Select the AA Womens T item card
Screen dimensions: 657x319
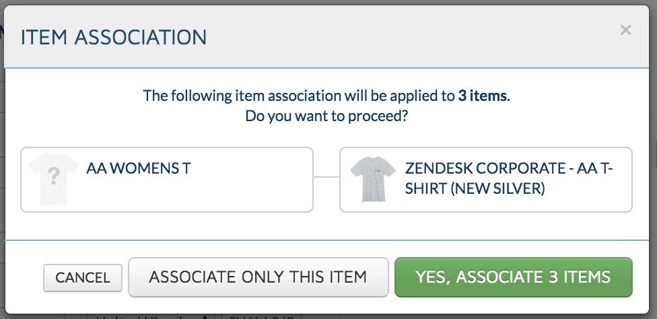[x=167, y=180]
